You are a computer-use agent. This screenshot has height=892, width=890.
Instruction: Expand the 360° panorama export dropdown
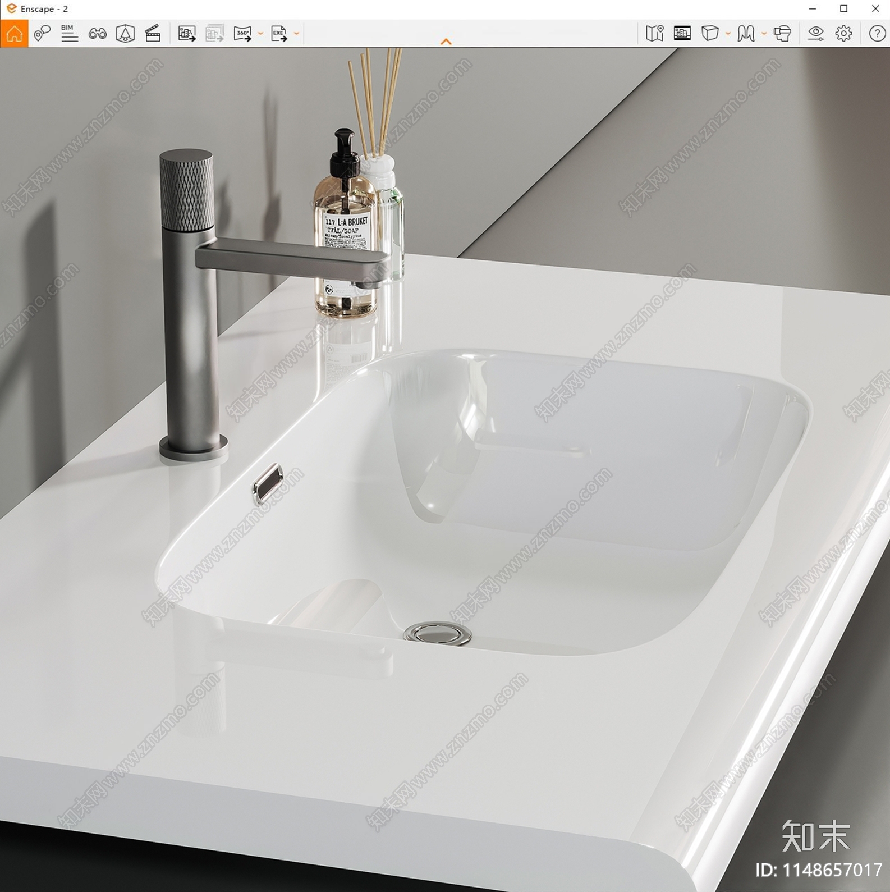pyautogui.click(x=260, y=34)
